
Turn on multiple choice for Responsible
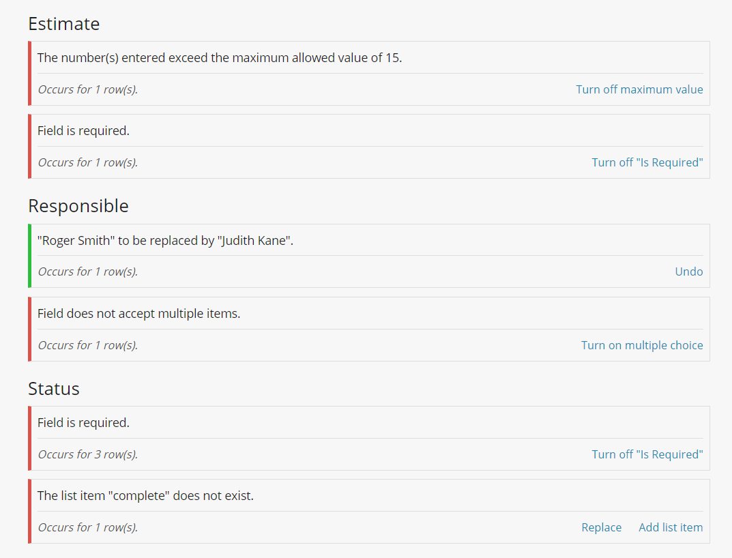pyautogui.click(x=642, y=345)
